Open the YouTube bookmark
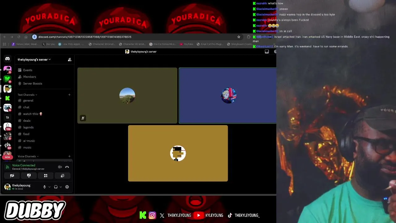The height and width of the screenshot is (223, 396). pyautogui.click(x=186, y=44)
